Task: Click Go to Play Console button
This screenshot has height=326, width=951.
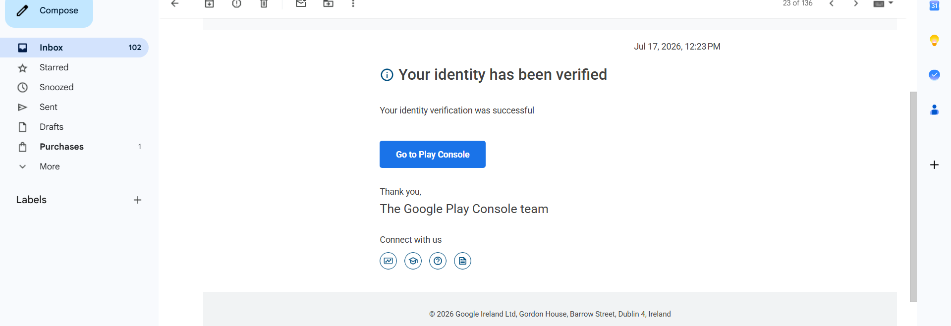Action: (x=433, y=155)
